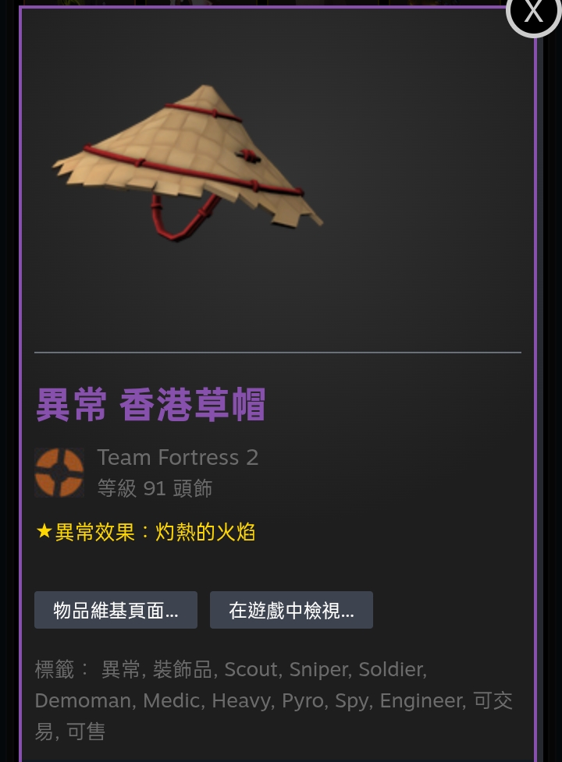This screenshot has width=562, height=762.
Task: Click the Soldier tag
Action: point(390,669)
